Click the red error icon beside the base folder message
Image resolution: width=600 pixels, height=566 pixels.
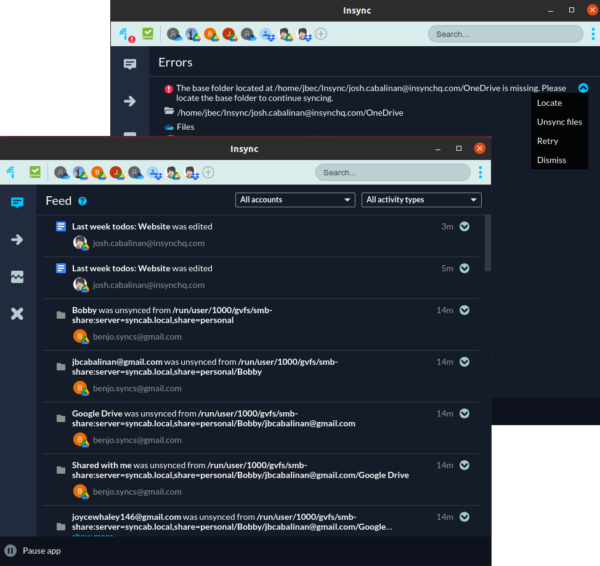169,89
